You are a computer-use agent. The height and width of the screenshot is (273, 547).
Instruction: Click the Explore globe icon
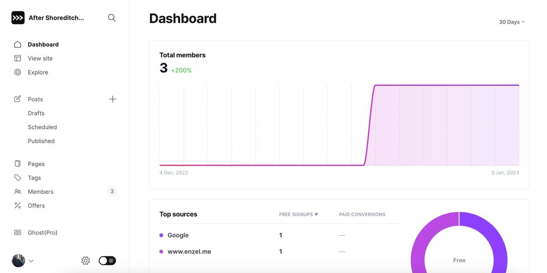18,72
